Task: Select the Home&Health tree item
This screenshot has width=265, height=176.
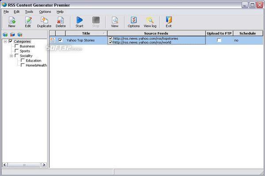Action: click(x=36, y=65)
